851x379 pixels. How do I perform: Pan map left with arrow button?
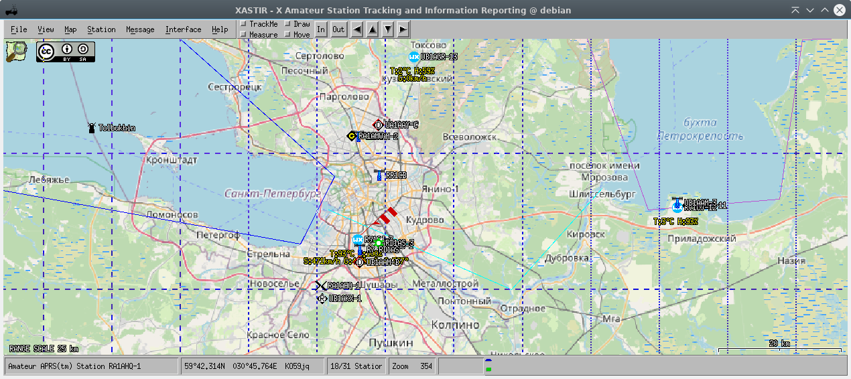[x=357, y=29]
